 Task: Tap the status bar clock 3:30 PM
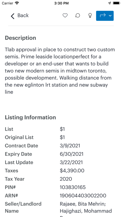(x=61, y=3)
